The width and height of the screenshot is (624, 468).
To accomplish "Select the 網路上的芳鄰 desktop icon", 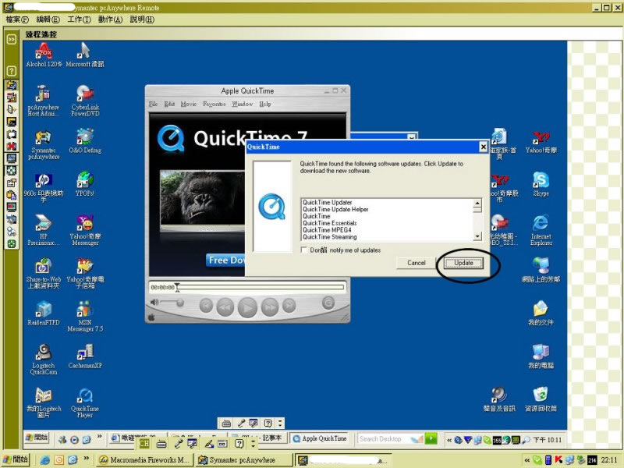I will point(541,270).
